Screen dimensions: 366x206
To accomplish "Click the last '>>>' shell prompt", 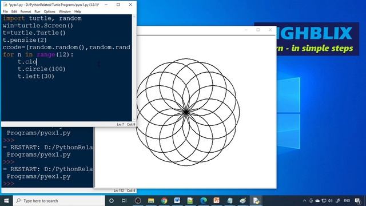I will tap(9, 184).
